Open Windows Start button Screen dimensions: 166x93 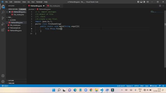pos(54,90)
